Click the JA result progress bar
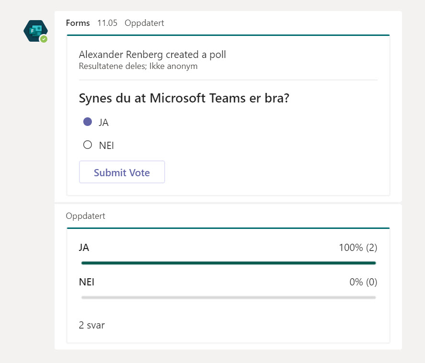The image size is (425, 363). [x=228, y=262]
